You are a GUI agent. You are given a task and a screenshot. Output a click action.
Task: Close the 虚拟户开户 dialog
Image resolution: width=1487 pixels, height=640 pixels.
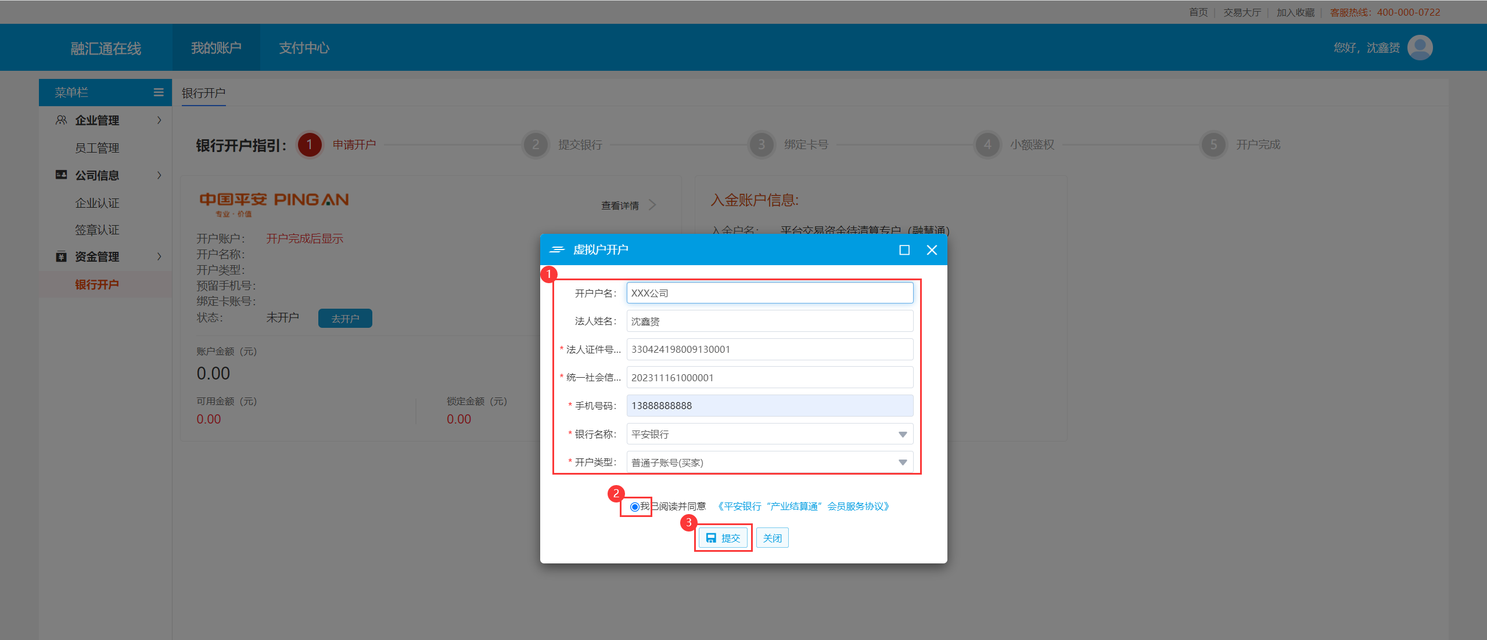coord(932,250)
